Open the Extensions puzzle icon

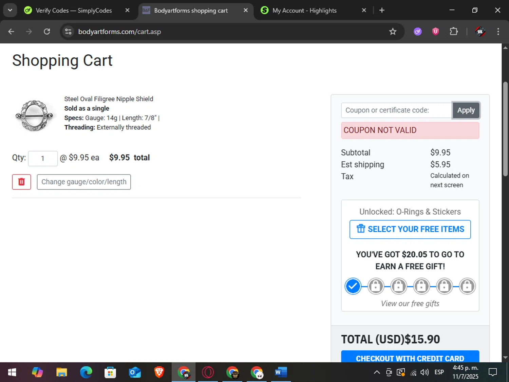(454, 32)
